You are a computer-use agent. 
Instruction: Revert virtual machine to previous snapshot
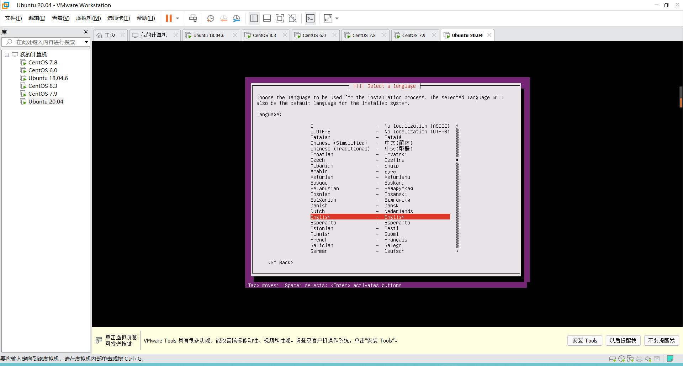224,18
